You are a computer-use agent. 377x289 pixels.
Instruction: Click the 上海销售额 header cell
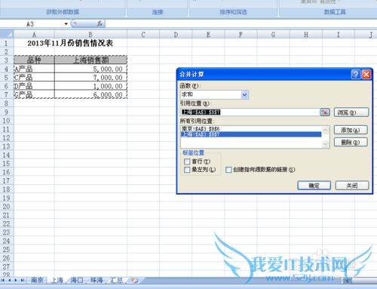90,60
